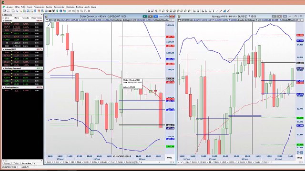305x171 pixels.
Task: Click the scissors Cut icon
Action: pyautogui.click(x=78, y=11)
